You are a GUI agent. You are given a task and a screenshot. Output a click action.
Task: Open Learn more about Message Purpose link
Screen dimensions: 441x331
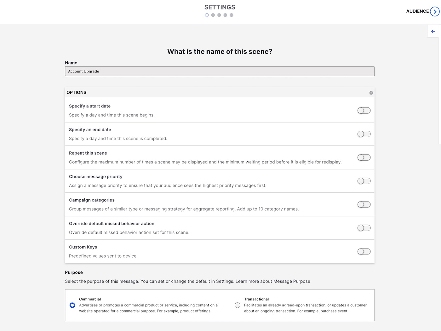[273, 281]
